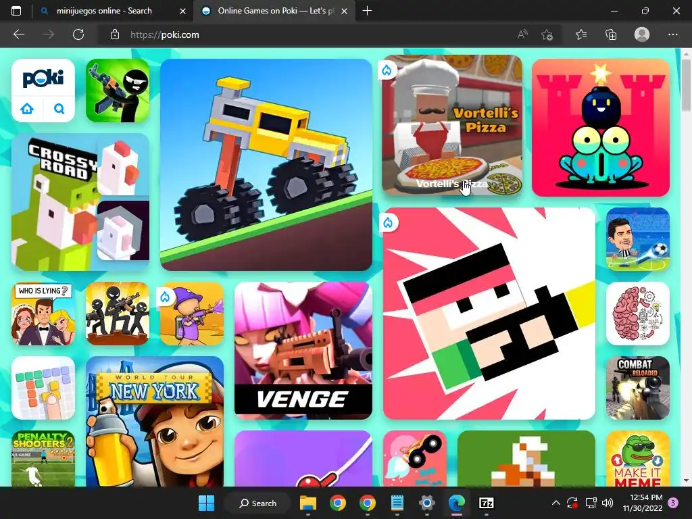Open the yellow monster truck game tile
692x519 pixels.
click(266, 165)
